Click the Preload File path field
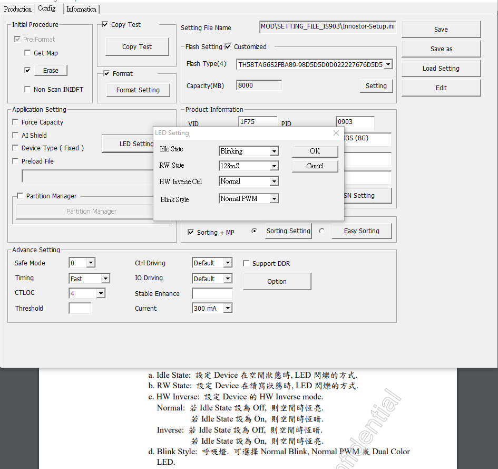This screenshot has height=469, width=498. coord(87,176)
